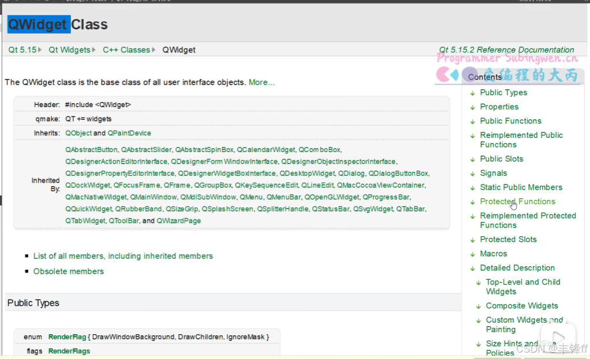The width and height of the screenshot is (590, 359).
Task: Jump to Custom Widgets and Painting
Action: point(524,325)
